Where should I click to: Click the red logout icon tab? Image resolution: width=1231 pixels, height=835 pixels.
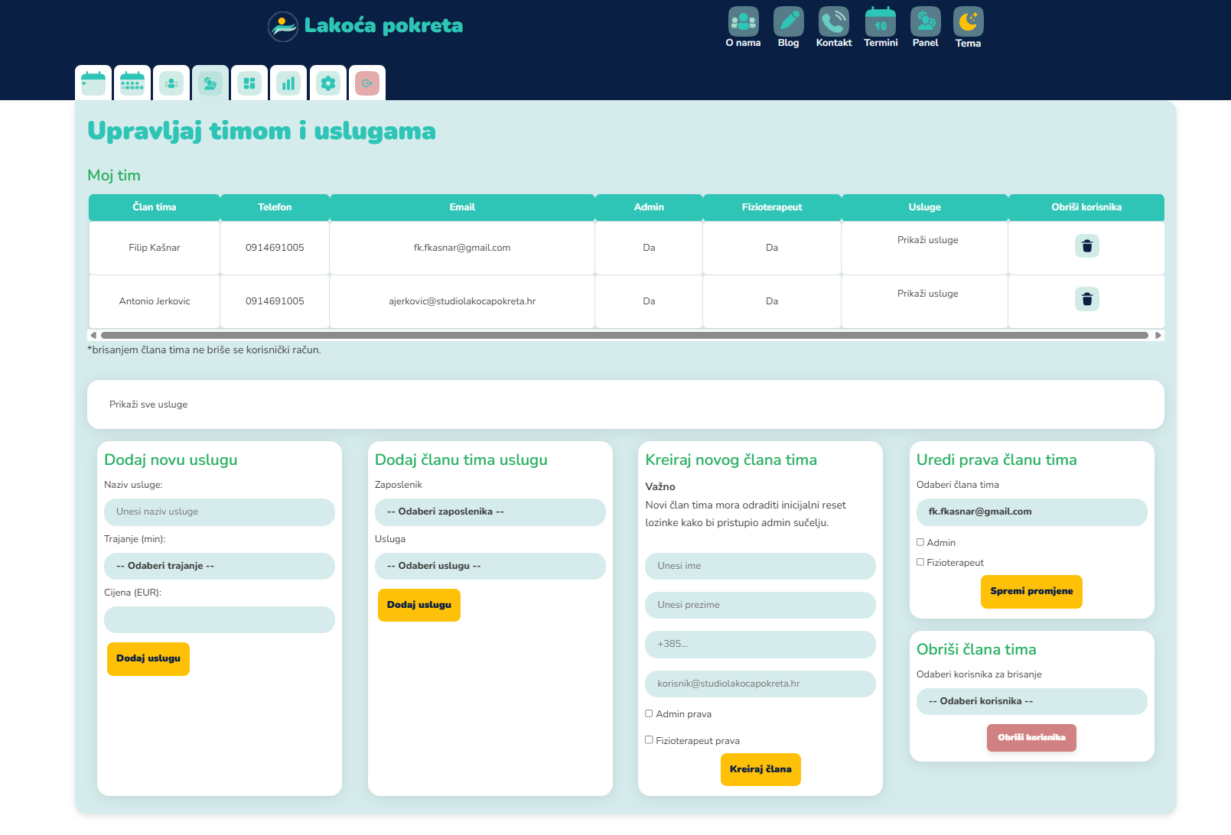(367, 83)
